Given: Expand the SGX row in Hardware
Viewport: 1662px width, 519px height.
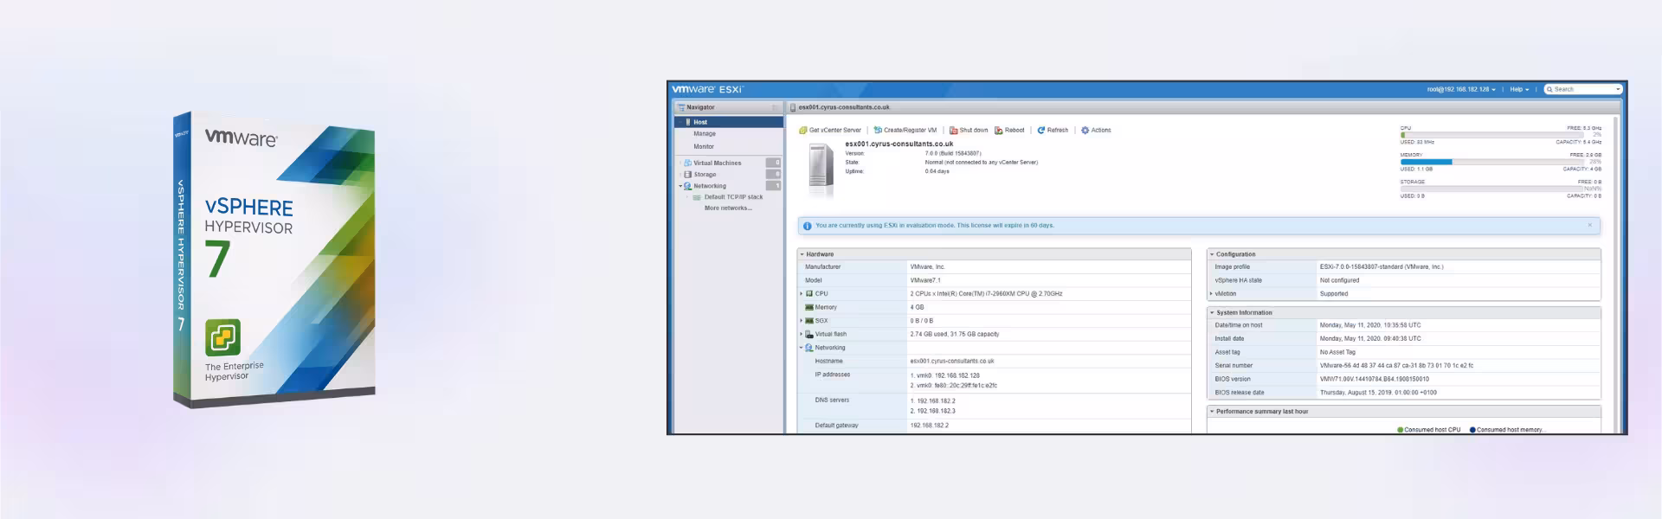Looking at the screenshot, I should click(802, 321).
